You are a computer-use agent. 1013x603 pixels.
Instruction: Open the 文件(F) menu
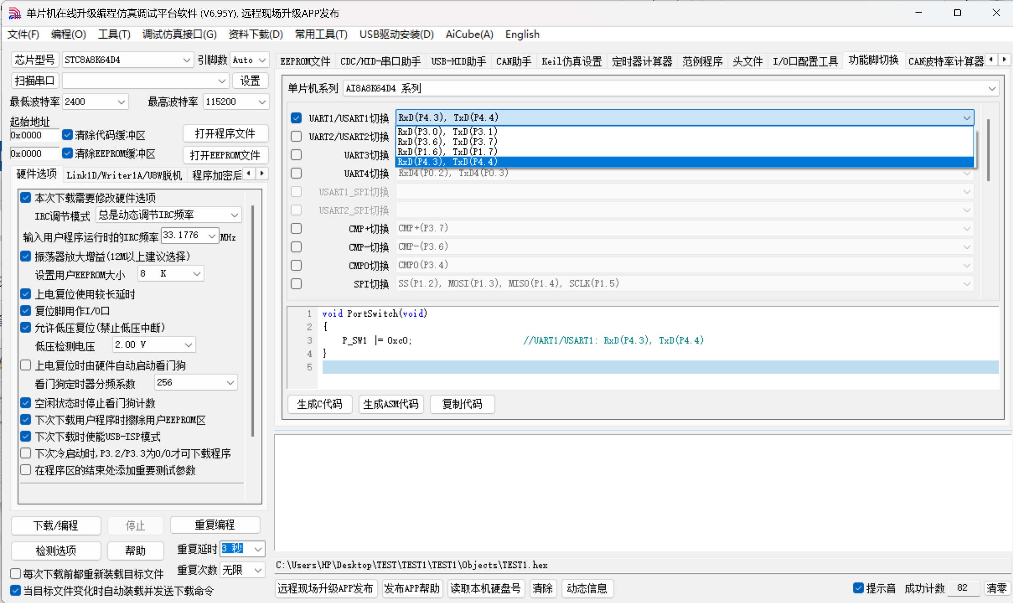coord(23,34)
